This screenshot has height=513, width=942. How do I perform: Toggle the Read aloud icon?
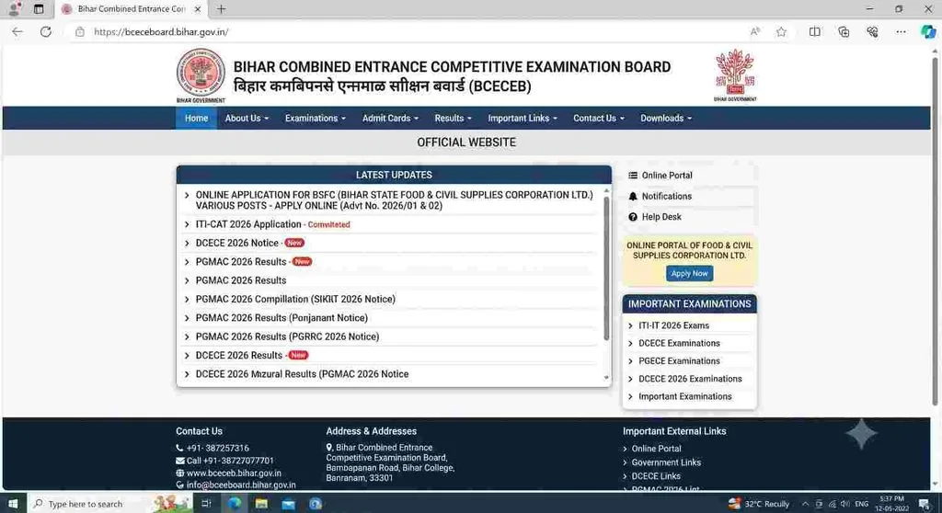click(x=755, y=32)
